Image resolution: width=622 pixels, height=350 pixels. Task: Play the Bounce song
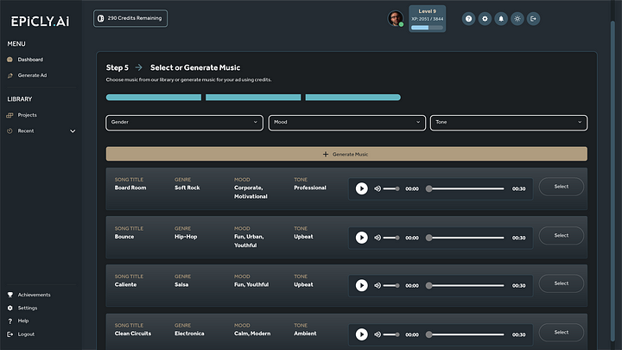361,238
